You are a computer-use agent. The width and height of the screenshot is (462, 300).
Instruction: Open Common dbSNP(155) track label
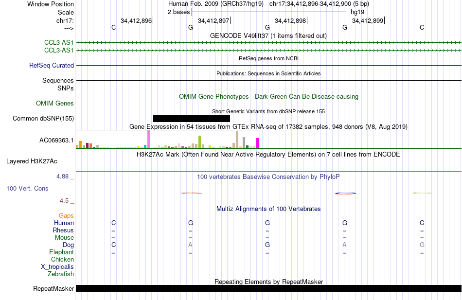tap(43, 119)
